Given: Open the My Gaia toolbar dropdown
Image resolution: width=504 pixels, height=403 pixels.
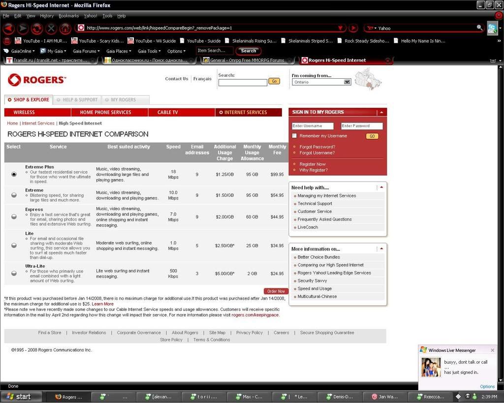Looking at the screenshot, I should coord(53,51).
